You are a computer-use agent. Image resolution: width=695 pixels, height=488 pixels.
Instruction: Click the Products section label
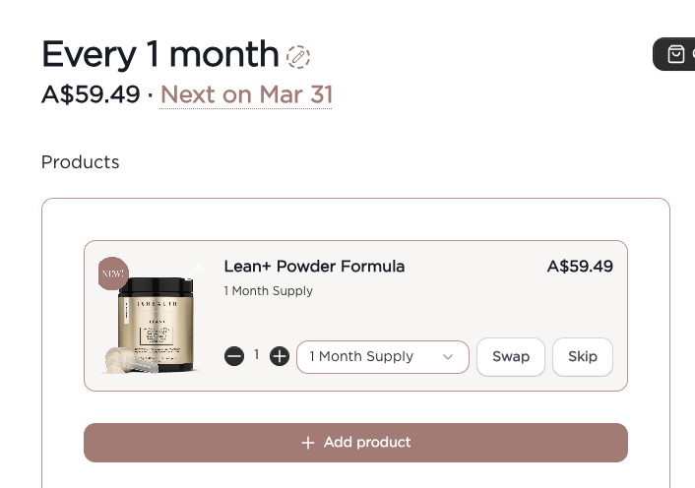coord(81,162)
